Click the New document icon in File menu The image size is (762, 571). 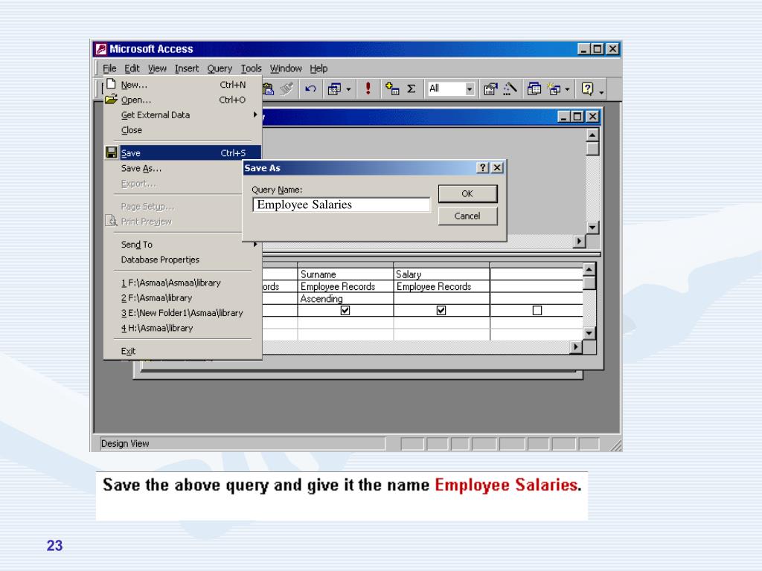pos(112,83)
